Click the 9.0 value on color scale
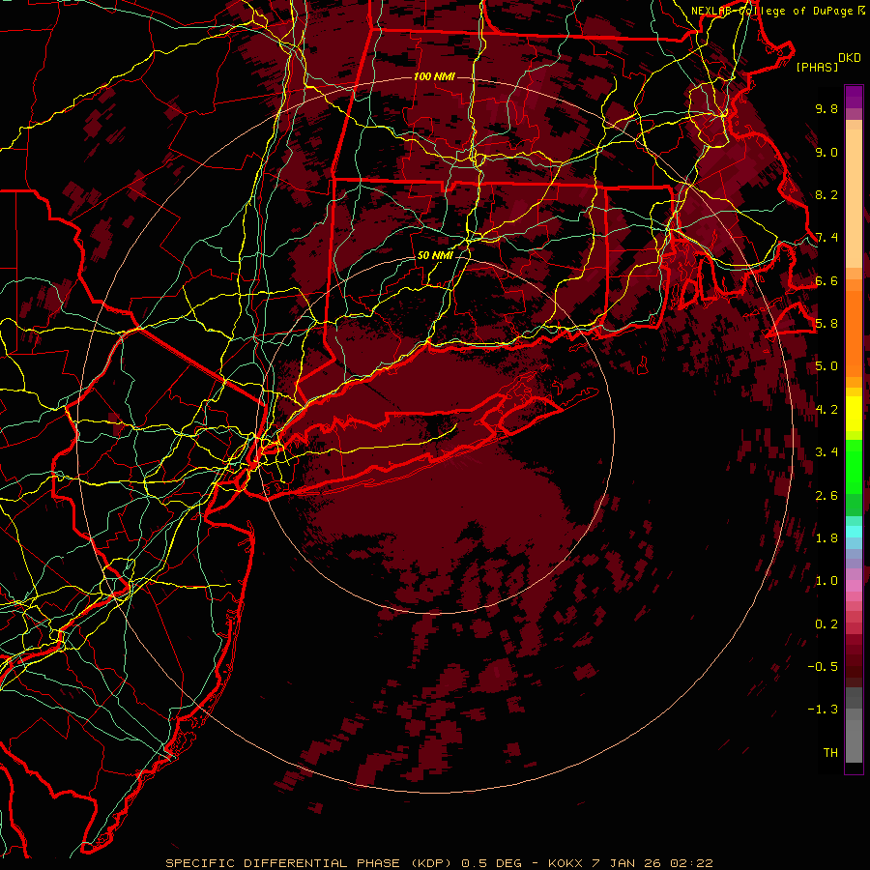Screen dimensions: 870x870 pos(826,152)
